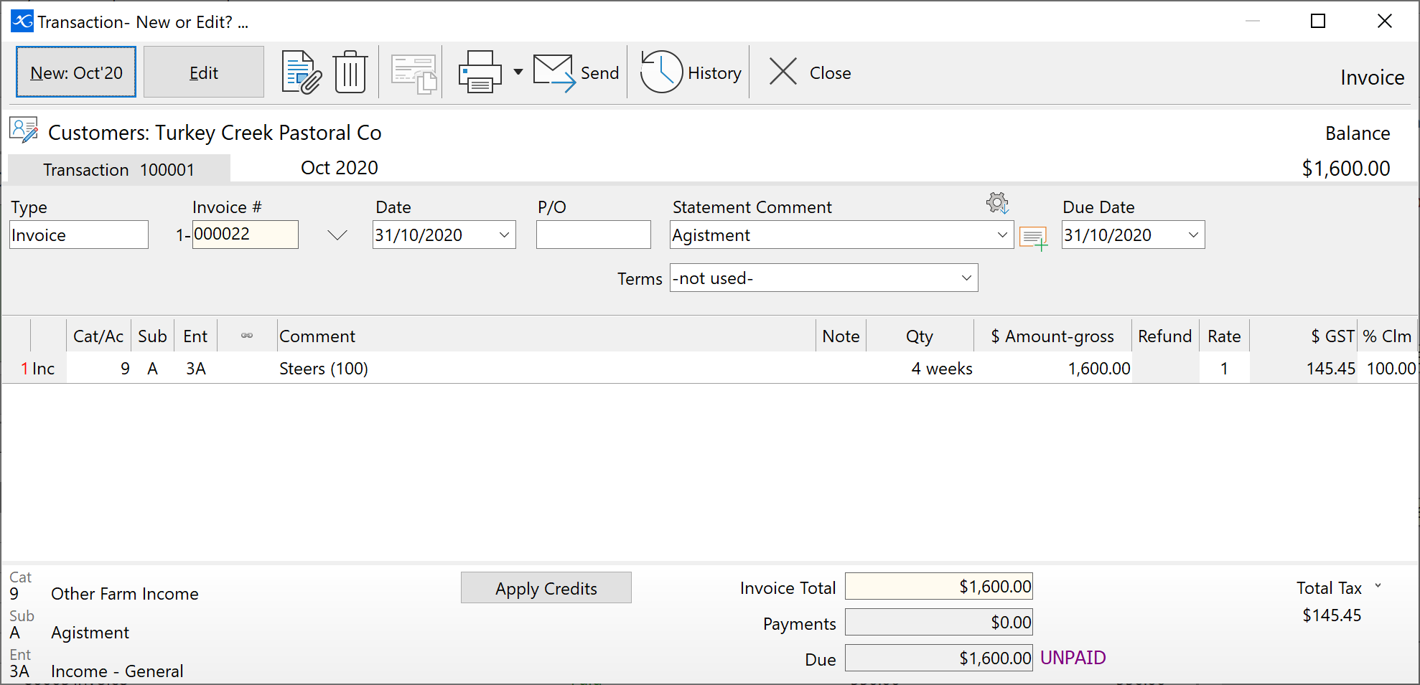Open the Date dropdown

[504, 235]
